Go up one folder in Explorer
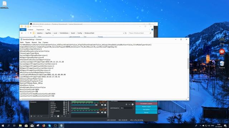Image resolution: width=229 pixels, height=128 pixels. [31, 33]
